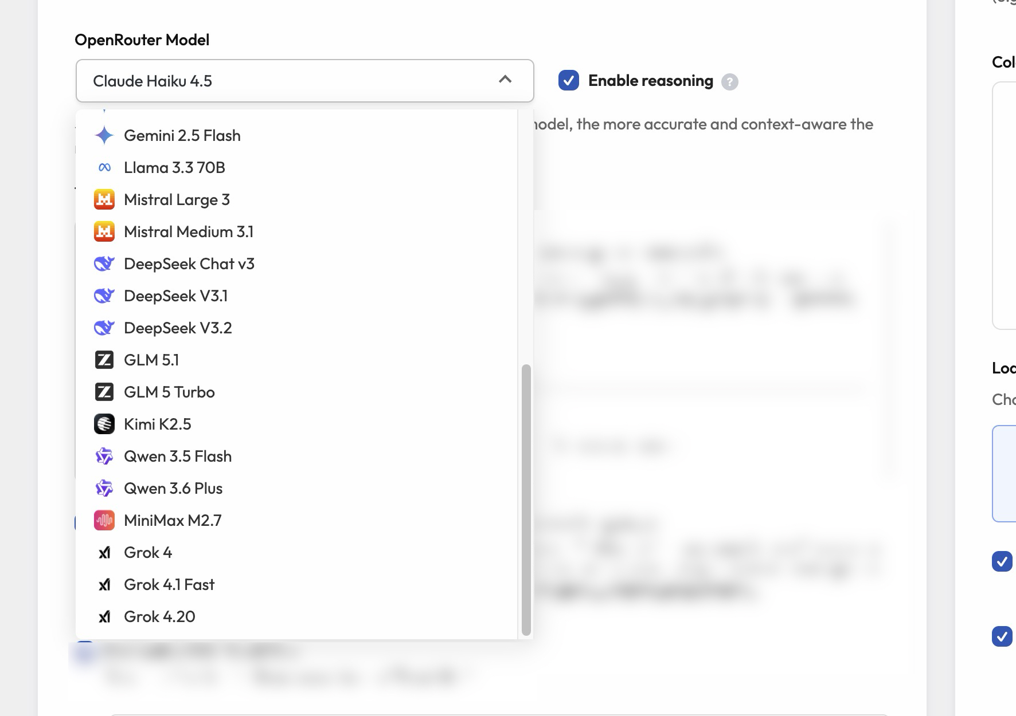Click the model list scrollbar thumb
The image size is (1016, 716).
point(526,499)
